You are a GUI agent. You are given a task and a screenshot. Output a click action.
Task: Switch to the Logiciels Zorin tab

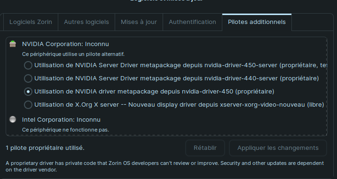(31, 22)
